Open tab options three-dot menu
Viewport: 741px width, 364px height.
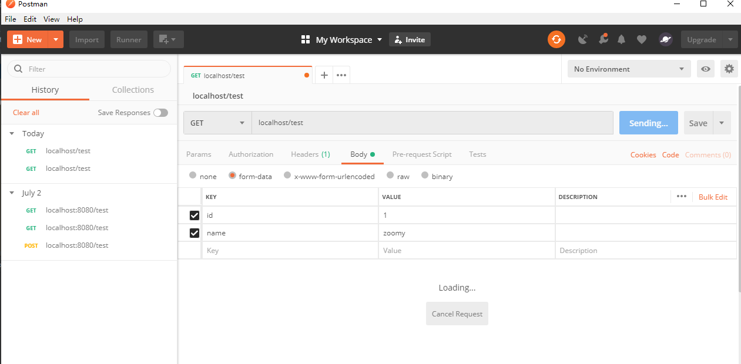[341, 75]
